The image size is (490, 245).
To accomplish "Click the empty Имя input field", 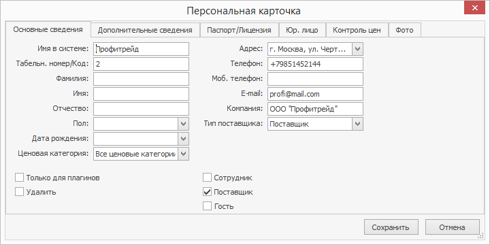I will click(x=141, y=94).
